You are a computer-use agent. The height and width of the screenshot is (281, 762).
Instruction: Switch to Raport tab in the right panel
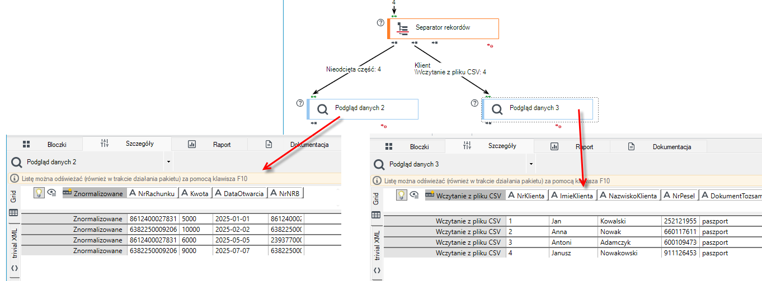point(571,146)
